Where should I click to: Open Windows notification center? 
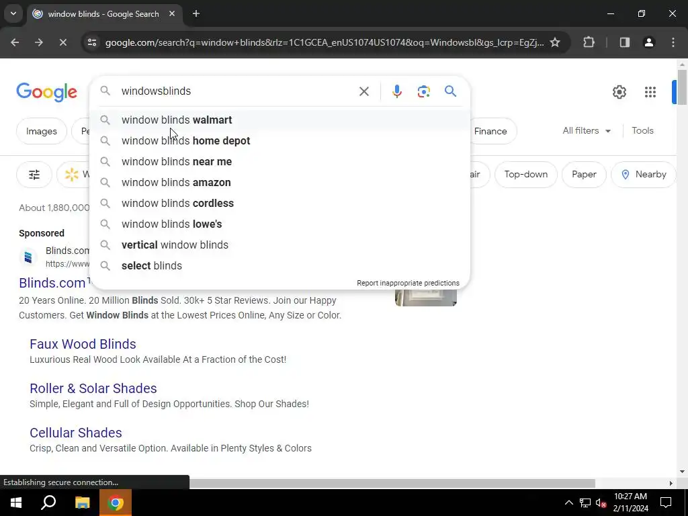tap(666, 503)
